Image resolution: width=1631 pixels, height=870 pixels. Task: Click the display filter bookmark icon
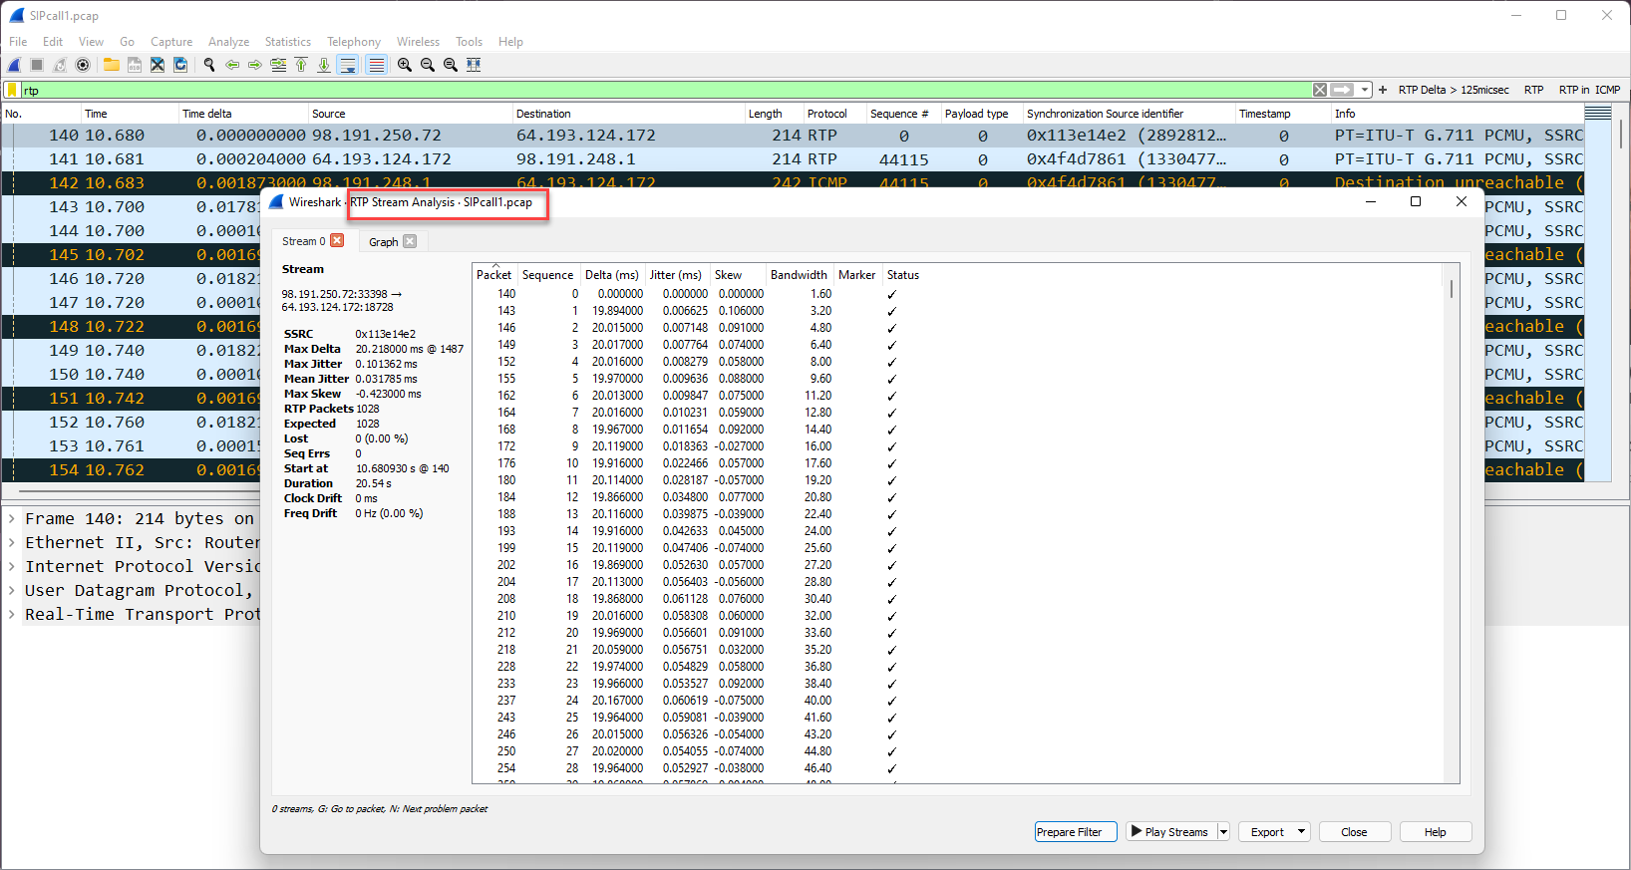pos(12,90)
